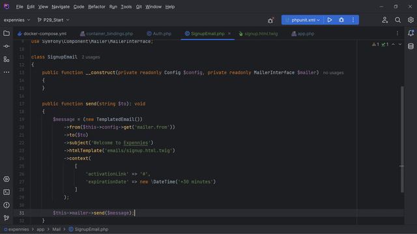Open the Tools menu

[126, 6]
